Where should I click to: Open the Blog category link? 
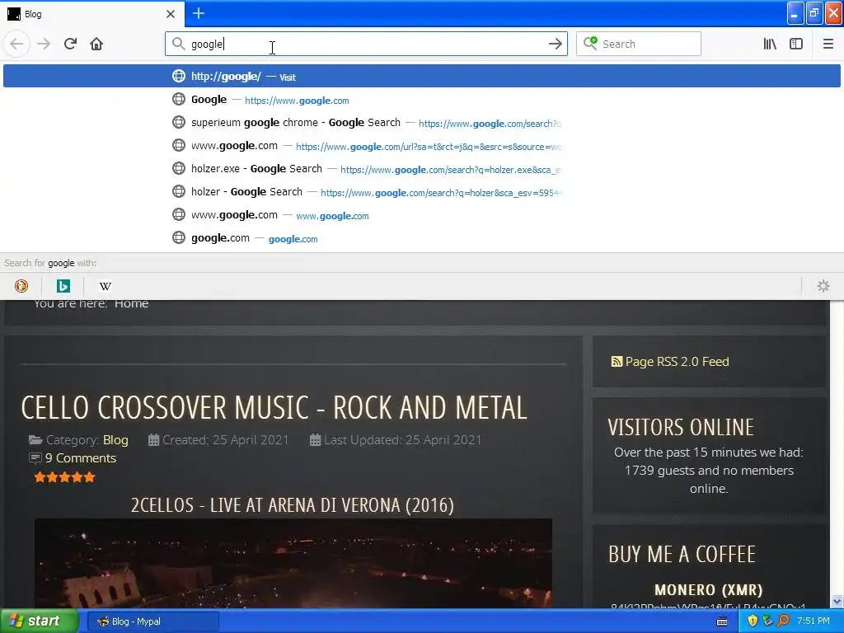(x=115, y=440)
